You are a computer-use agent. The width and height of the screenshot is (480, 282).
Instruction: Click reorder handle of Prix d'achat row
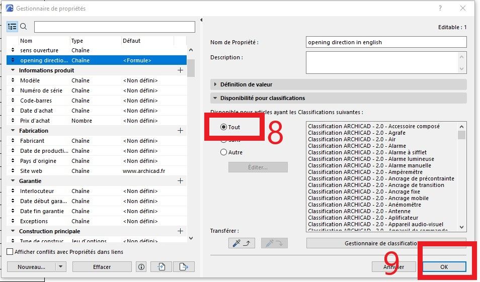pyautogui.click(x=13, y=121)
